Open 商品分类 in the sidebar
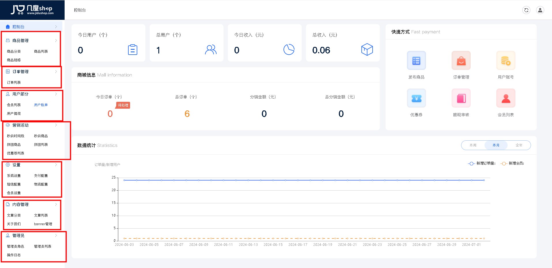552x268 pixels. (x=14, y=51)
